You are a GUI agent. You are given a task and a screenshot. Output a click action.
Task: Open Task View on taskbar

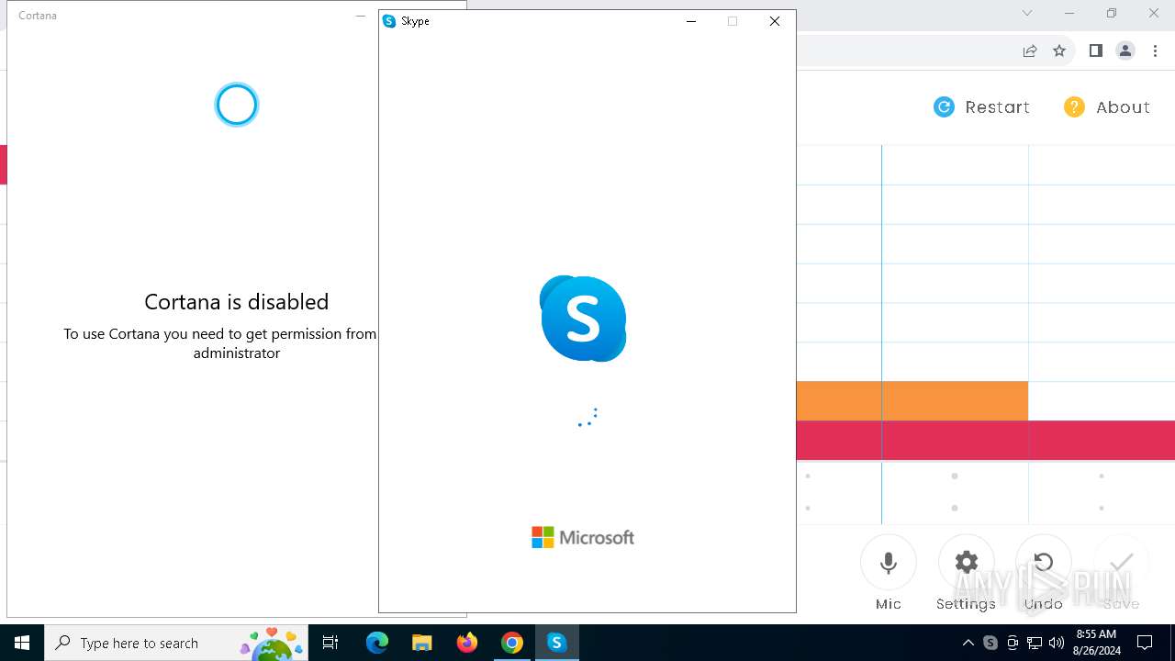pos(330,643)
